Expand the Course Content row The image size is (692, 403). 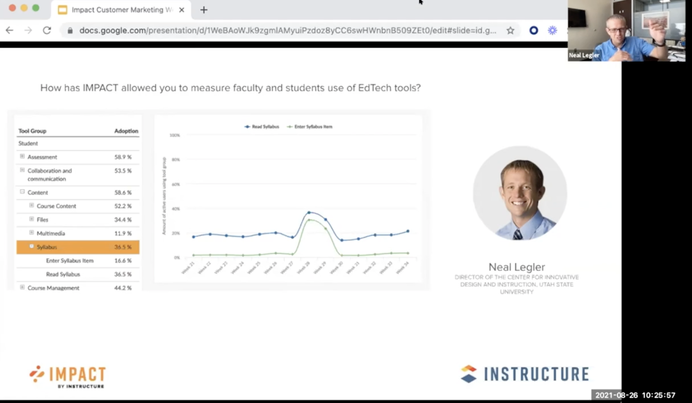pos(32,205)
